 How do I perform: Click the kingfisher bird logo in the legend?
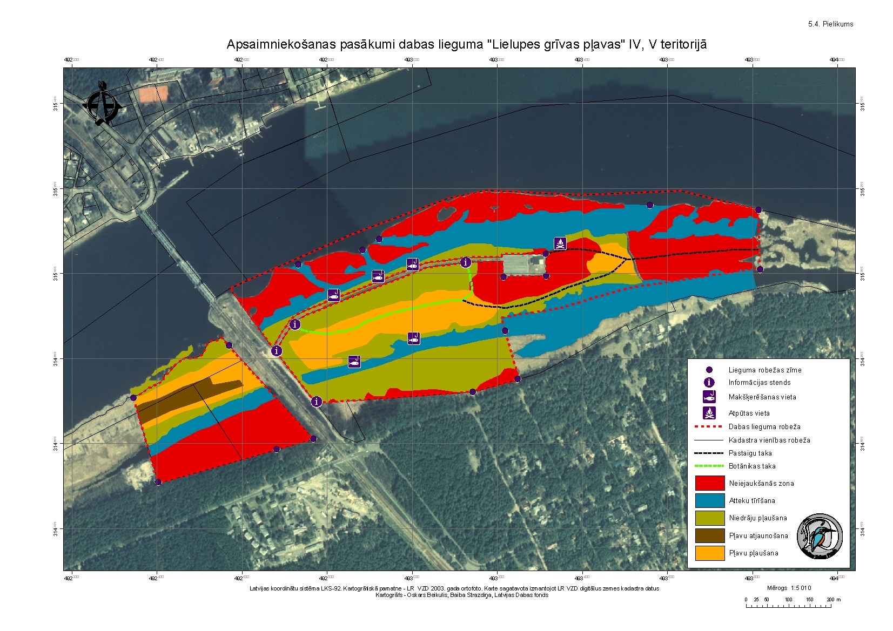click(x=820, y=536)
